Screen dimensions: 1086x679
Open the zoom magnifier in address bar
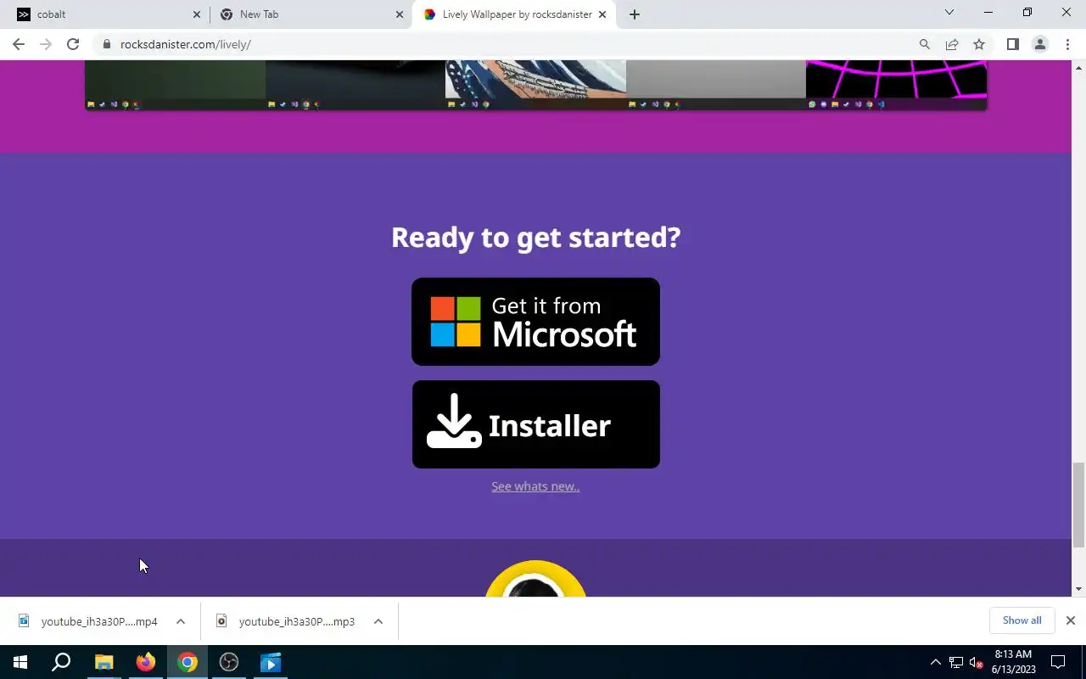click(925, 44)
